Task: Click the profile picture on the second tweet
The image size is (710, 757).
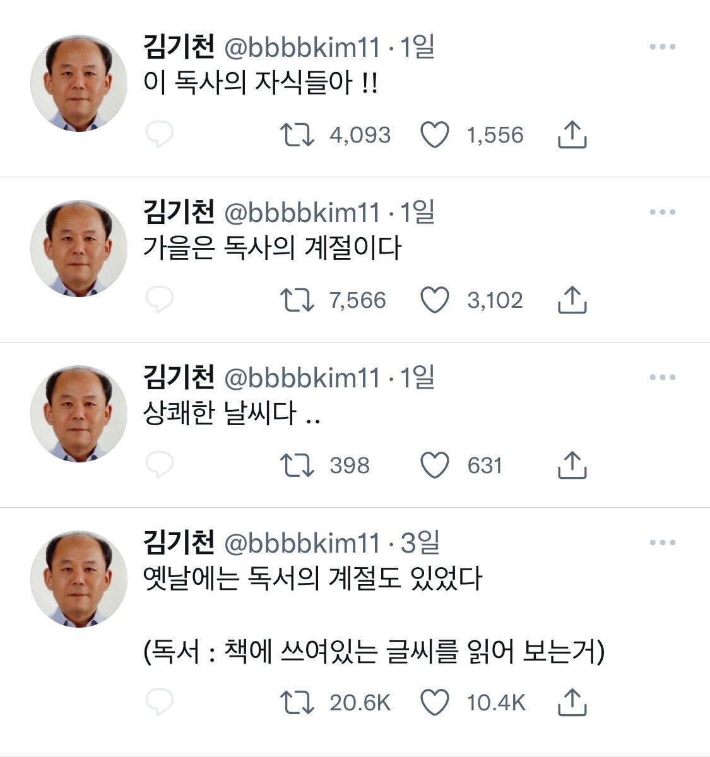Action: click(x=79, y=249)
